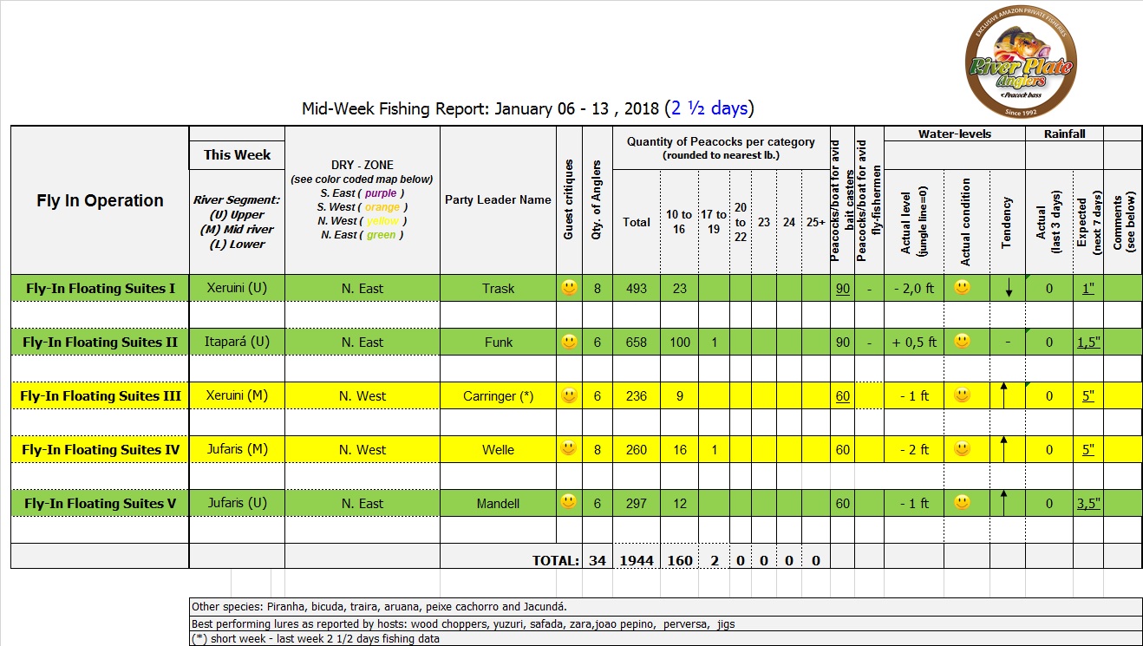Viewport: 1143px width, 646px height.
Task: Click the underlined 90 in the Trask row
Action: tap(842, 289)
